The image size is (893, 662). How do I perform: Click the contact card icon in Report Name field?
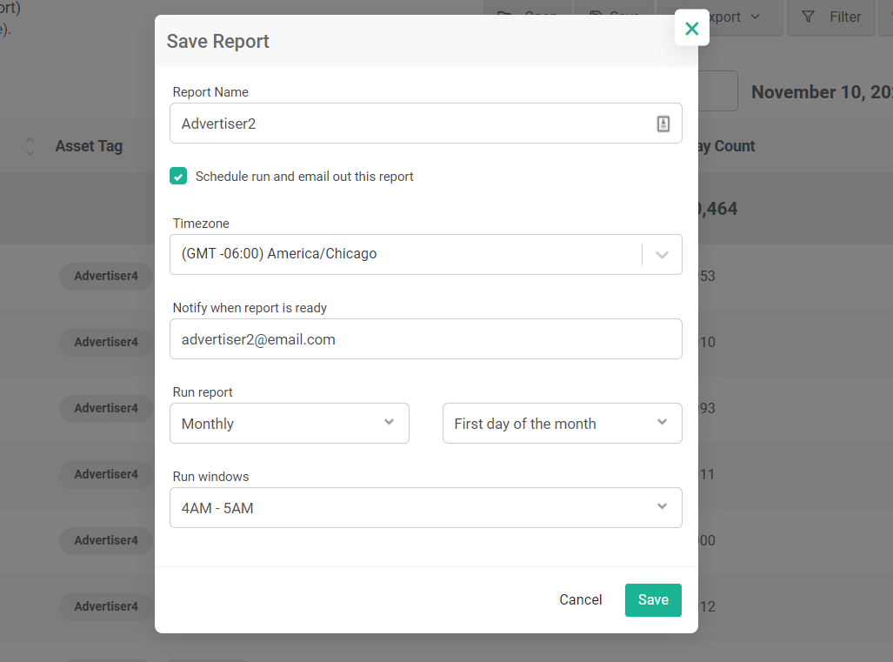tap(663, 124)
